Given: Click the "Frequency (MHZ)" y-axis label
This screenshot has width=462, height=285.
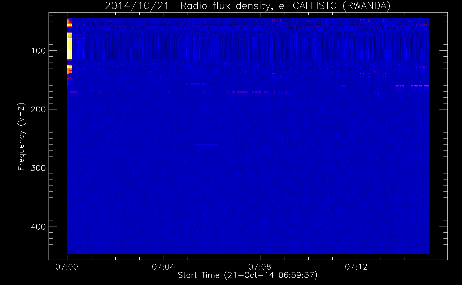Looking at the screenshot, I should pyautogui.click(x=21, y=137).
